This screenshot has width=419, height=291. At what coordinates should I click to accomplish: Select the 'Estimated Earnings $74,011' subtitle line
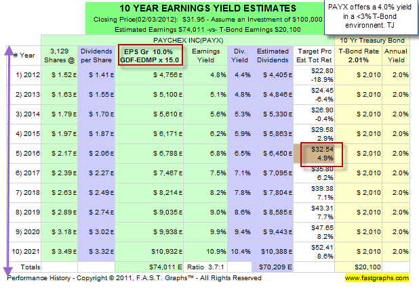tap(207, 30)
